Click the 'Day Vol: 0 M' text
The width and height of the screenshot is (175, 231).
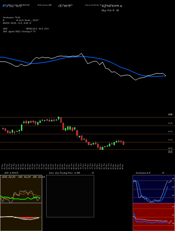[x=110, y=10]
